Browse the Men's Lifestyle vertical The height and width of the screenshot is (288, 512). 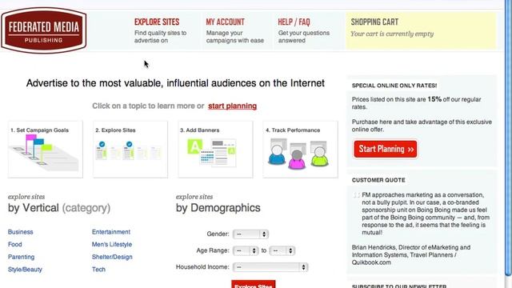click(x=112, y=244)
